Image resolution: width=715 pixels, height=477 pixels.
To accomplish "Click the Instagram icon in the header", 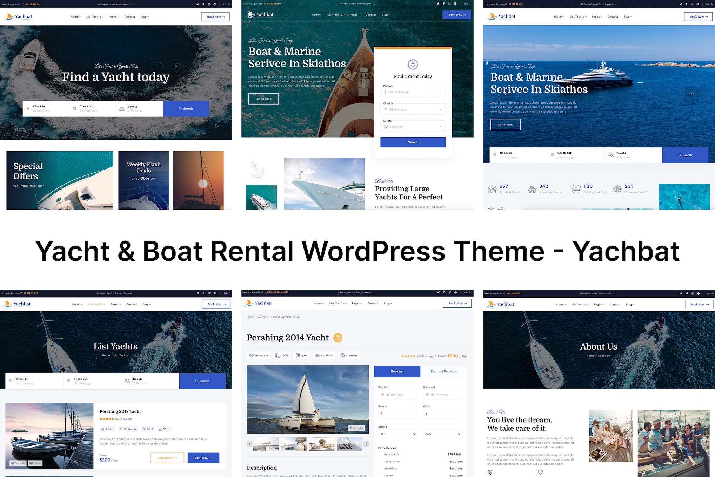I will 449,4.
